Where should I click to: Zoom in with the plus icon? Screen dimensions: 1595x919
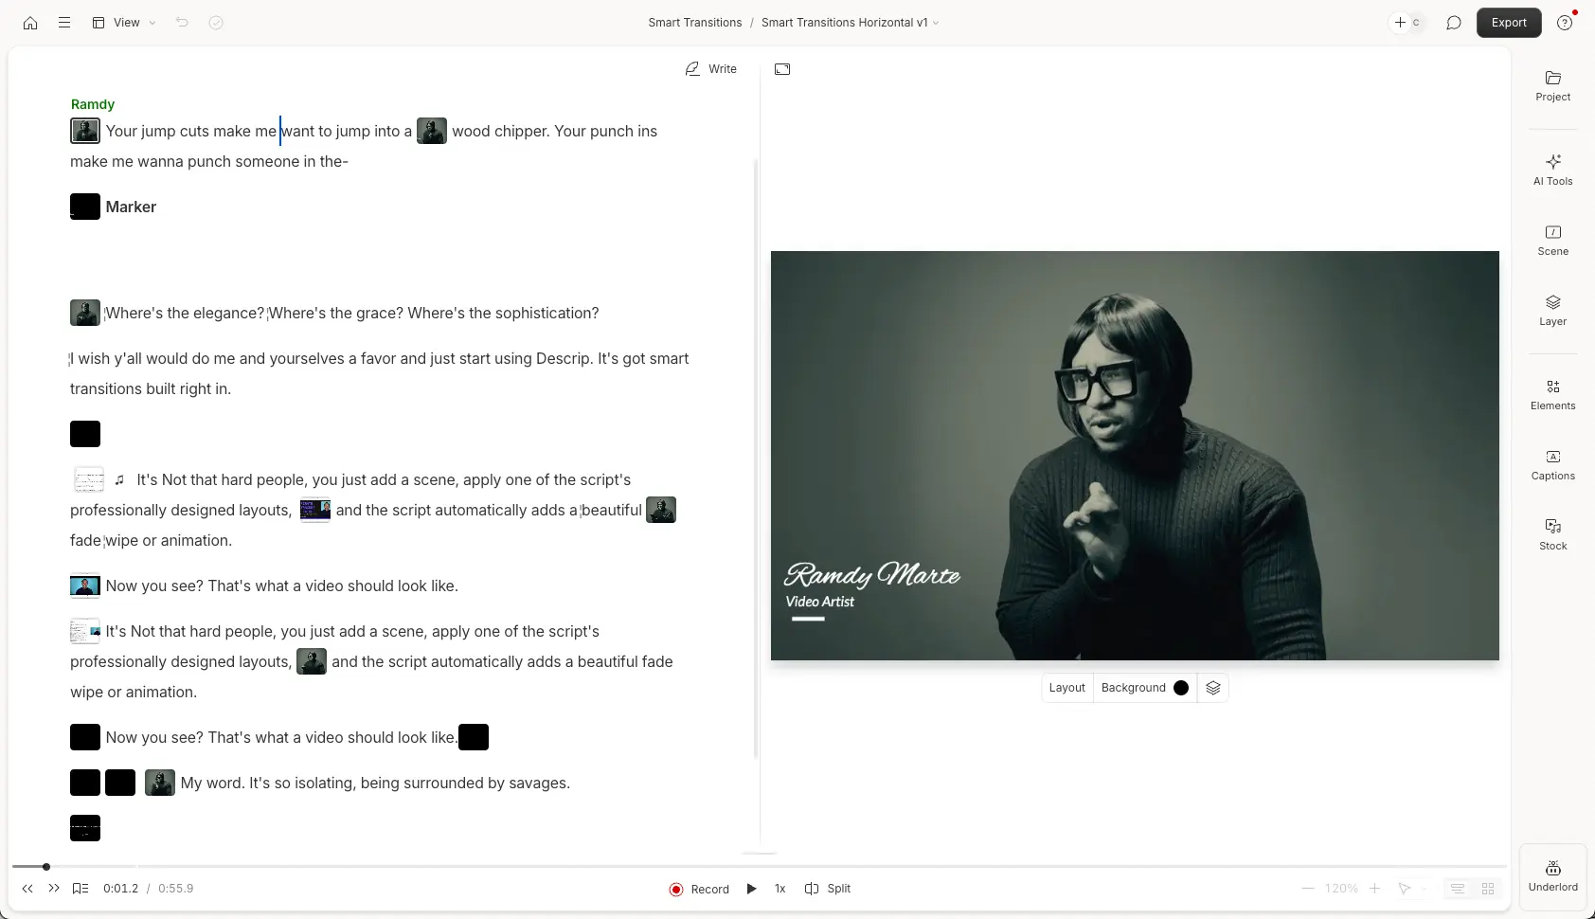(x=1374, y=889)
